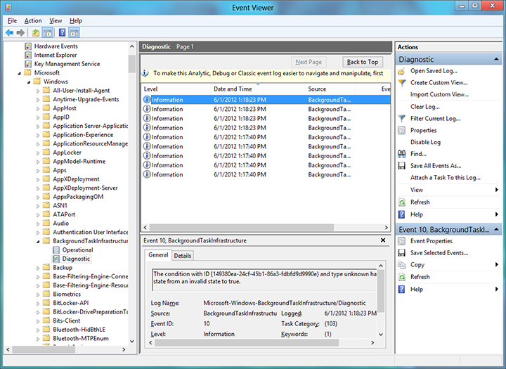
Task: Select the Operational log in tree
Action: pos(77,250)
